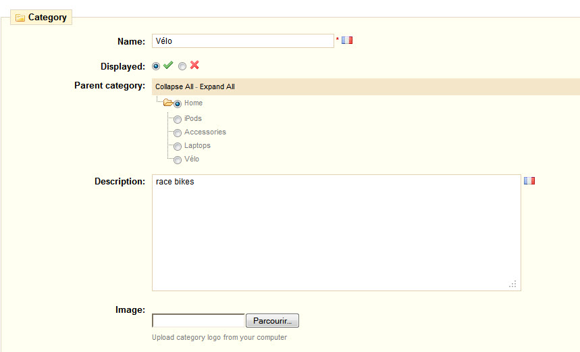
Task: Click the French flag next to Name field
Action: click(x=347, y=41)
